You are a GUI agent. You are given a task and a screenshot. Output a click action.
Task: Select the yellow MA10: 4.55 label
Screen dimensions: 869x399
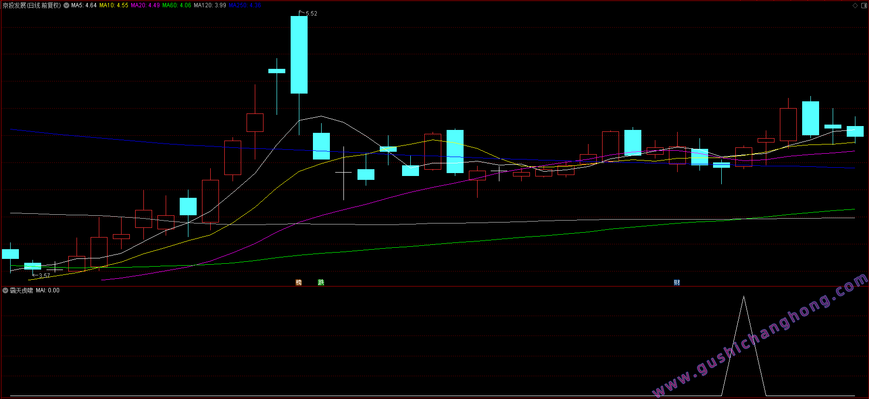pyautogui.click(x=114, y=5)
